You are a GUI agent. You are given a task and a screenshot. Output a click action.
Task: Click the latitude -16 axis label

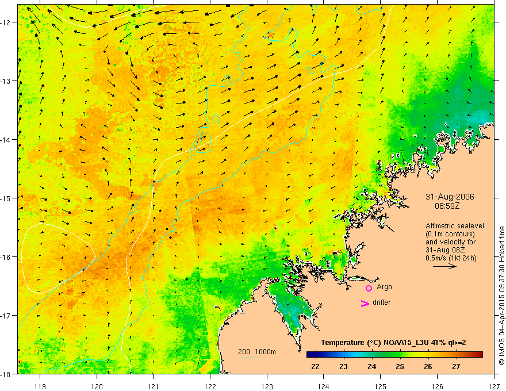tap(6, 257)
